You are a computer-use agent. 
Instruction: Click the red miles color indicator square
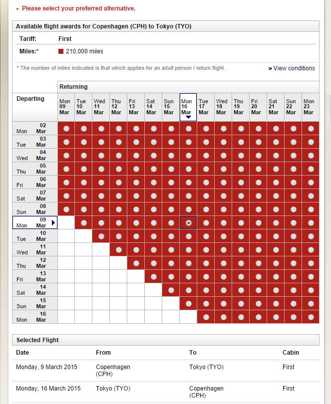[x=61, y=51]
